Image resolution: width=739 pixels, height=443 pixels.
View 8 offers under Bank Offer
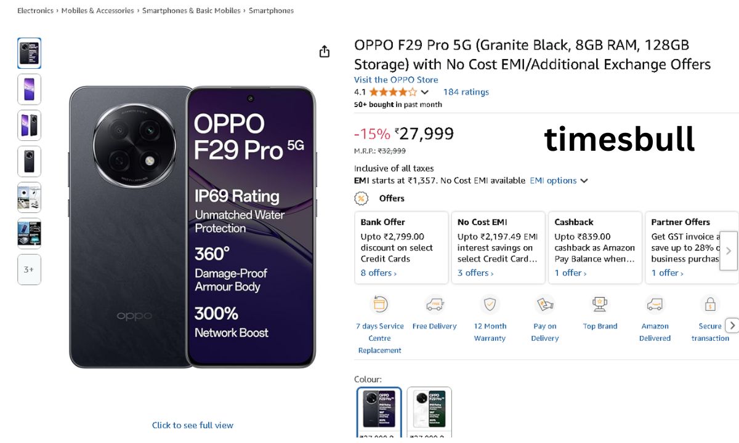tap(378, 273)
